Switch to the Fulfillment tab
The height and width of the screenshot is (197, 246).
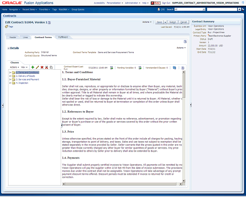pos(63,37)
